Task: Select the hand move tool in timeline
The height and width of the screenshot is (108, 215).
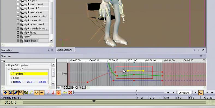Action: pyautogui.click(x=76, y=87)
